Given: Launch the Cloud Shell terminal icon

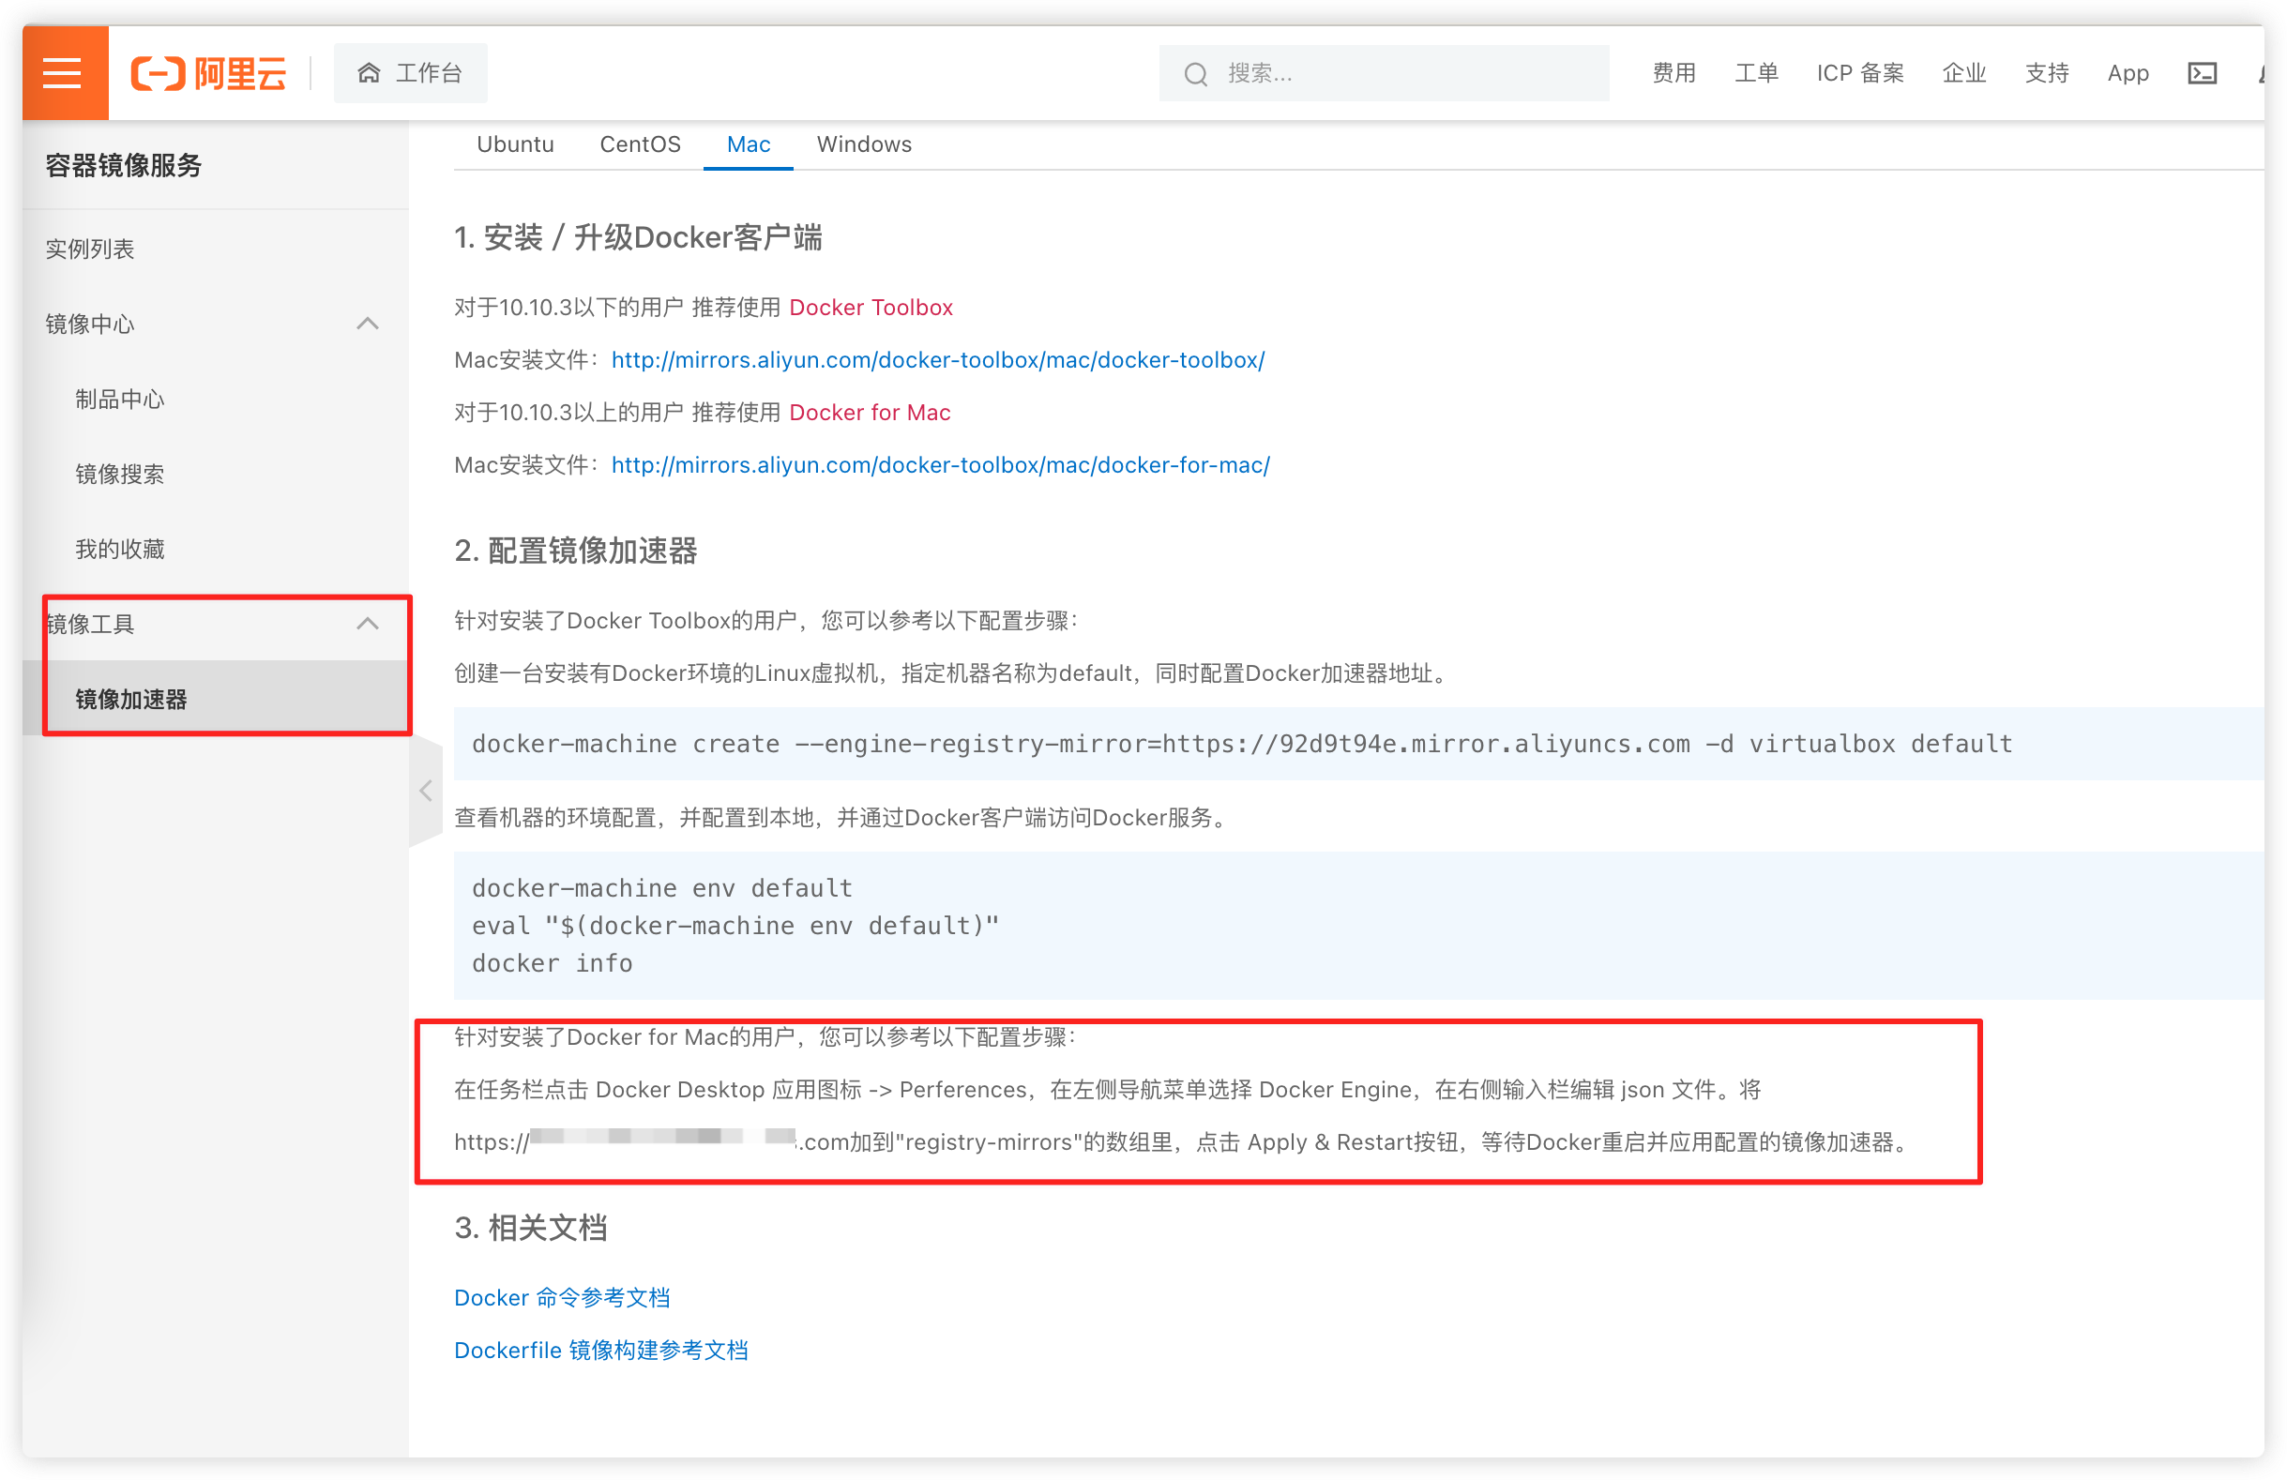Looking at the screenshot, I should [x=2203, y=73].
